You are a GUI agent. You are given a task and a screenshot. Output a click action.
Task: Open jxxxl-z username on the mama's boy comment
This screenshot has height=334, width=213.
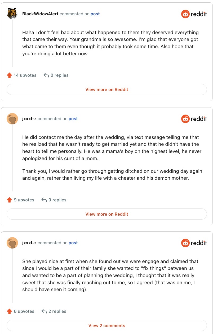[29, 119]
